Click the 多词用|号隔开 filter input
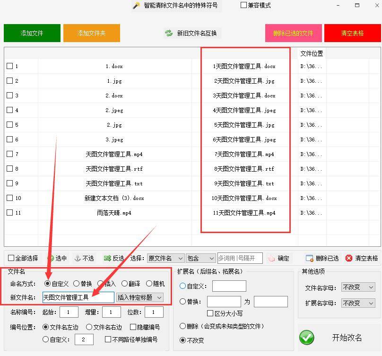 coord(240,258)
